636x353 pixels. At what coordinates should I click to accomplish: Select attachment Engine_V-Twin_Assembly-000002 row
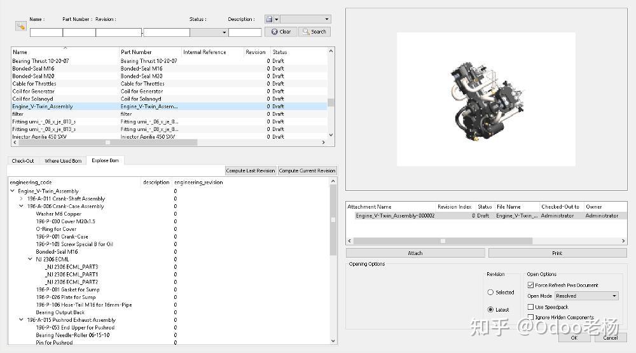coord(486,216)
